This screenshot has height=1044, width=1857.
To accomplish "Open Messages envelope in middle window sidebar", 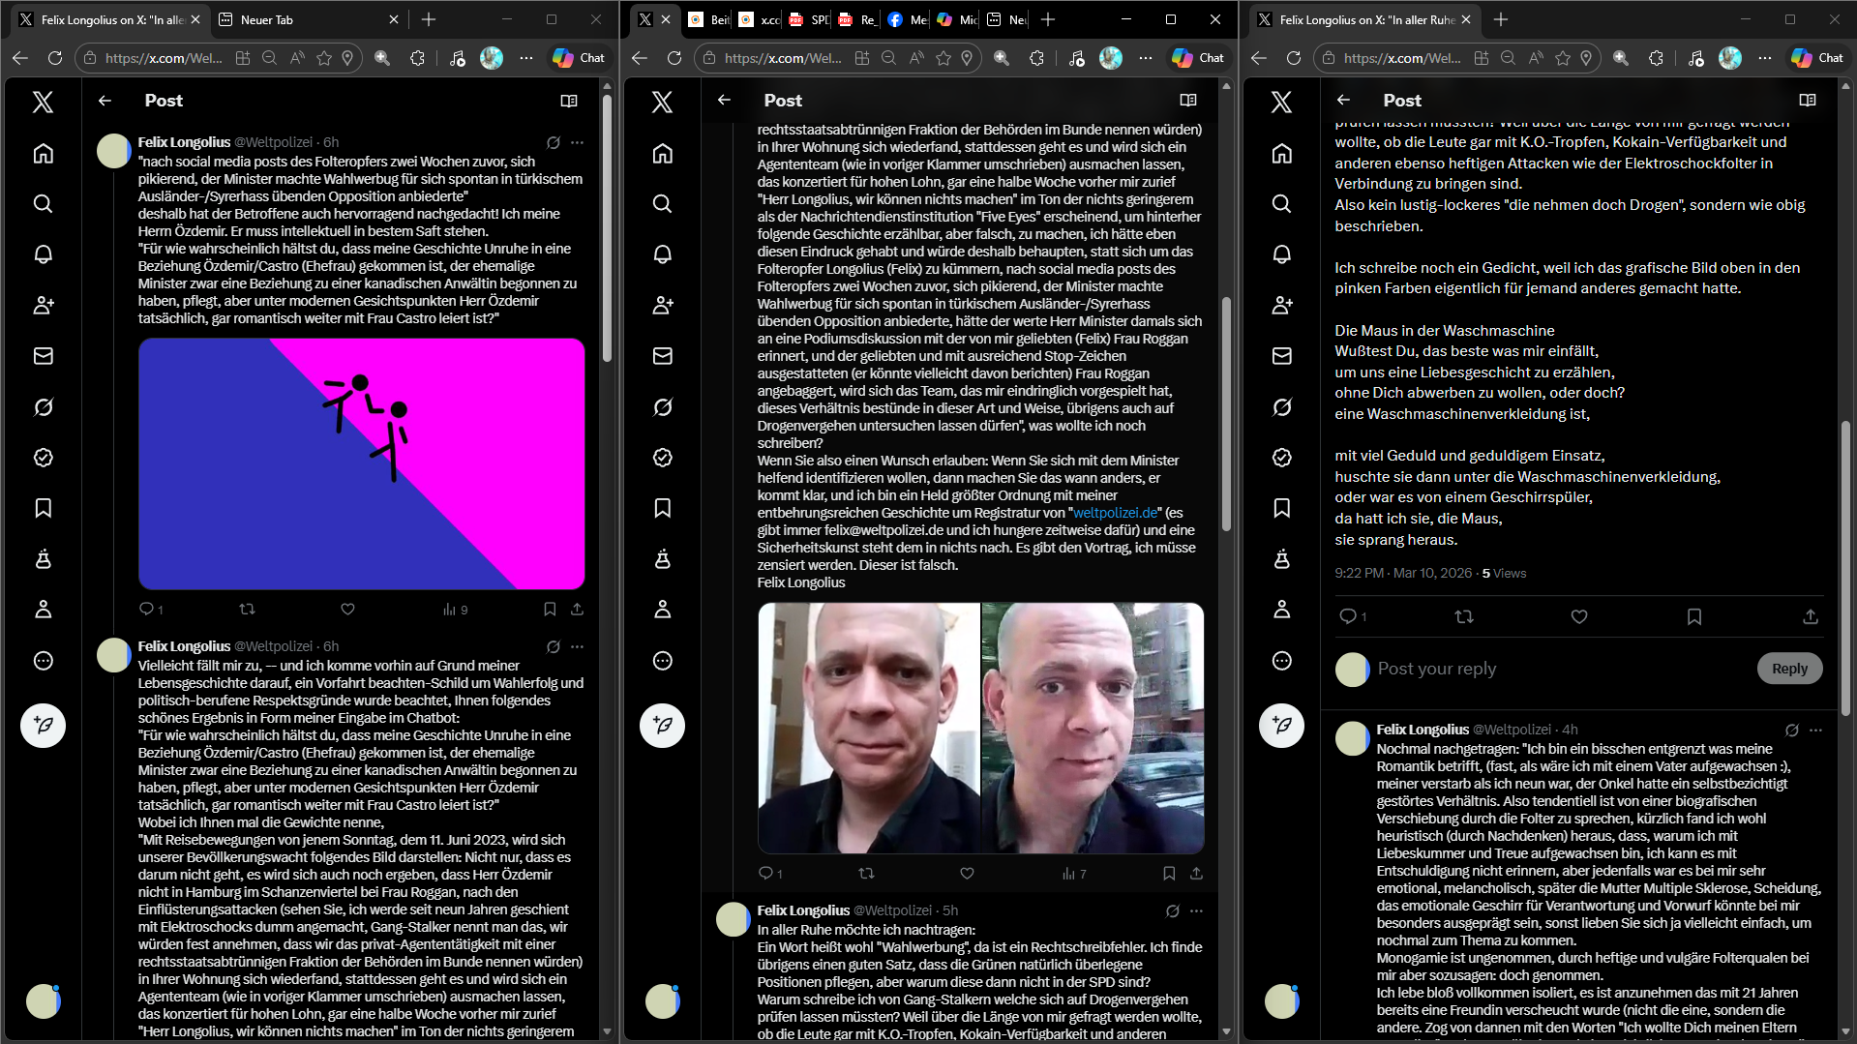I will pyautogui.click(x=663, y=356).
